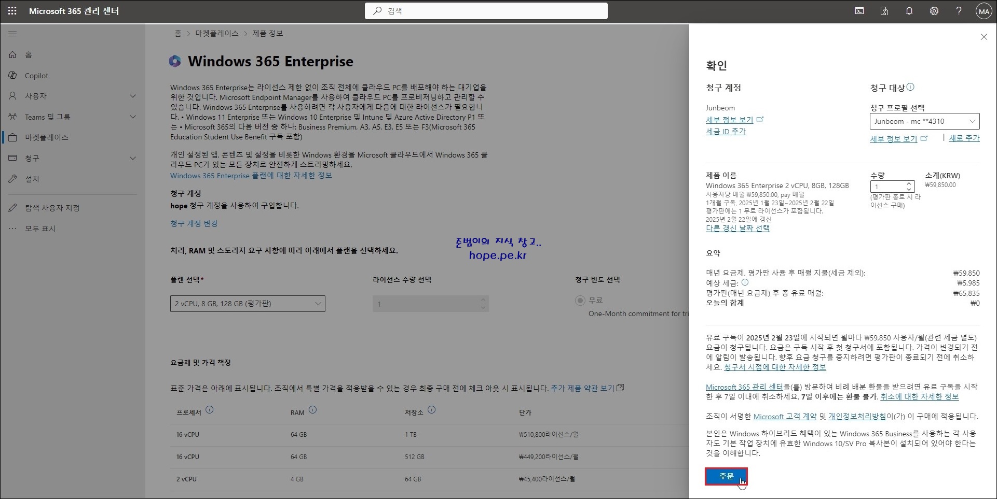Go to 홈 breadcrumb

point(178,33)
